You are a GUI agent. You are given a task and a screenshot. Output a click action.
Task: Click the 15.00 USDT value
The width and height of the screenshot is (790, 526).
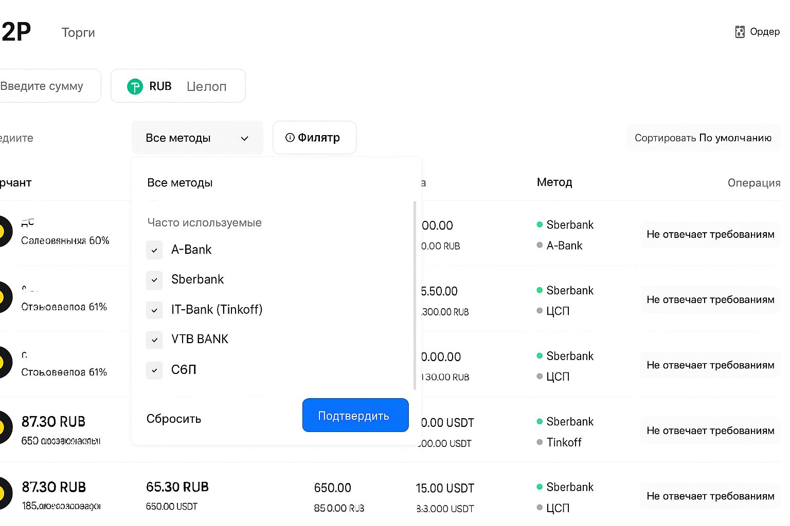445,489
